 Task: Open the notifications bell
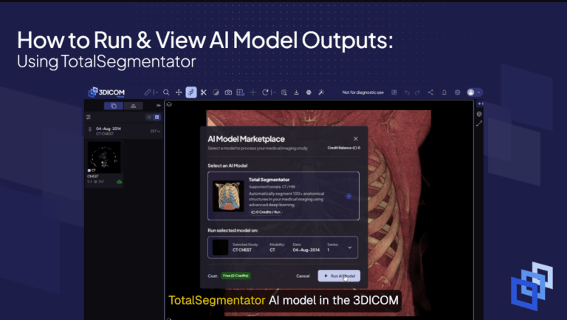444,92
